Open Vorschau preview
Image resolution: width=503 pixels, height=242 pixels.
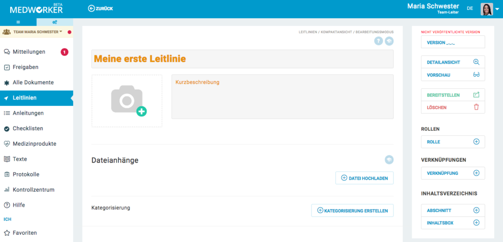click(452, 75)
